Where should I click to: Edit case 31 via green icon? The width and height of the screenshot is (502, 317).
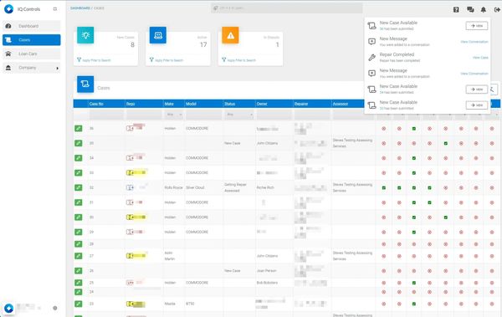pyautogui.click(x=79, y=202)
